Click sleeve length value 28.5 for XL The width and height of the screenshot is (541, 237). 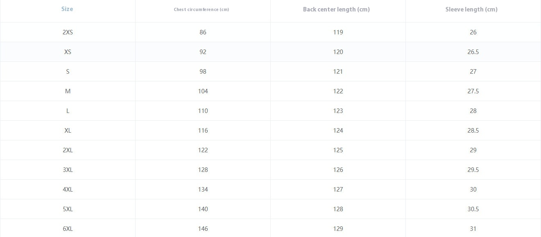473,131
